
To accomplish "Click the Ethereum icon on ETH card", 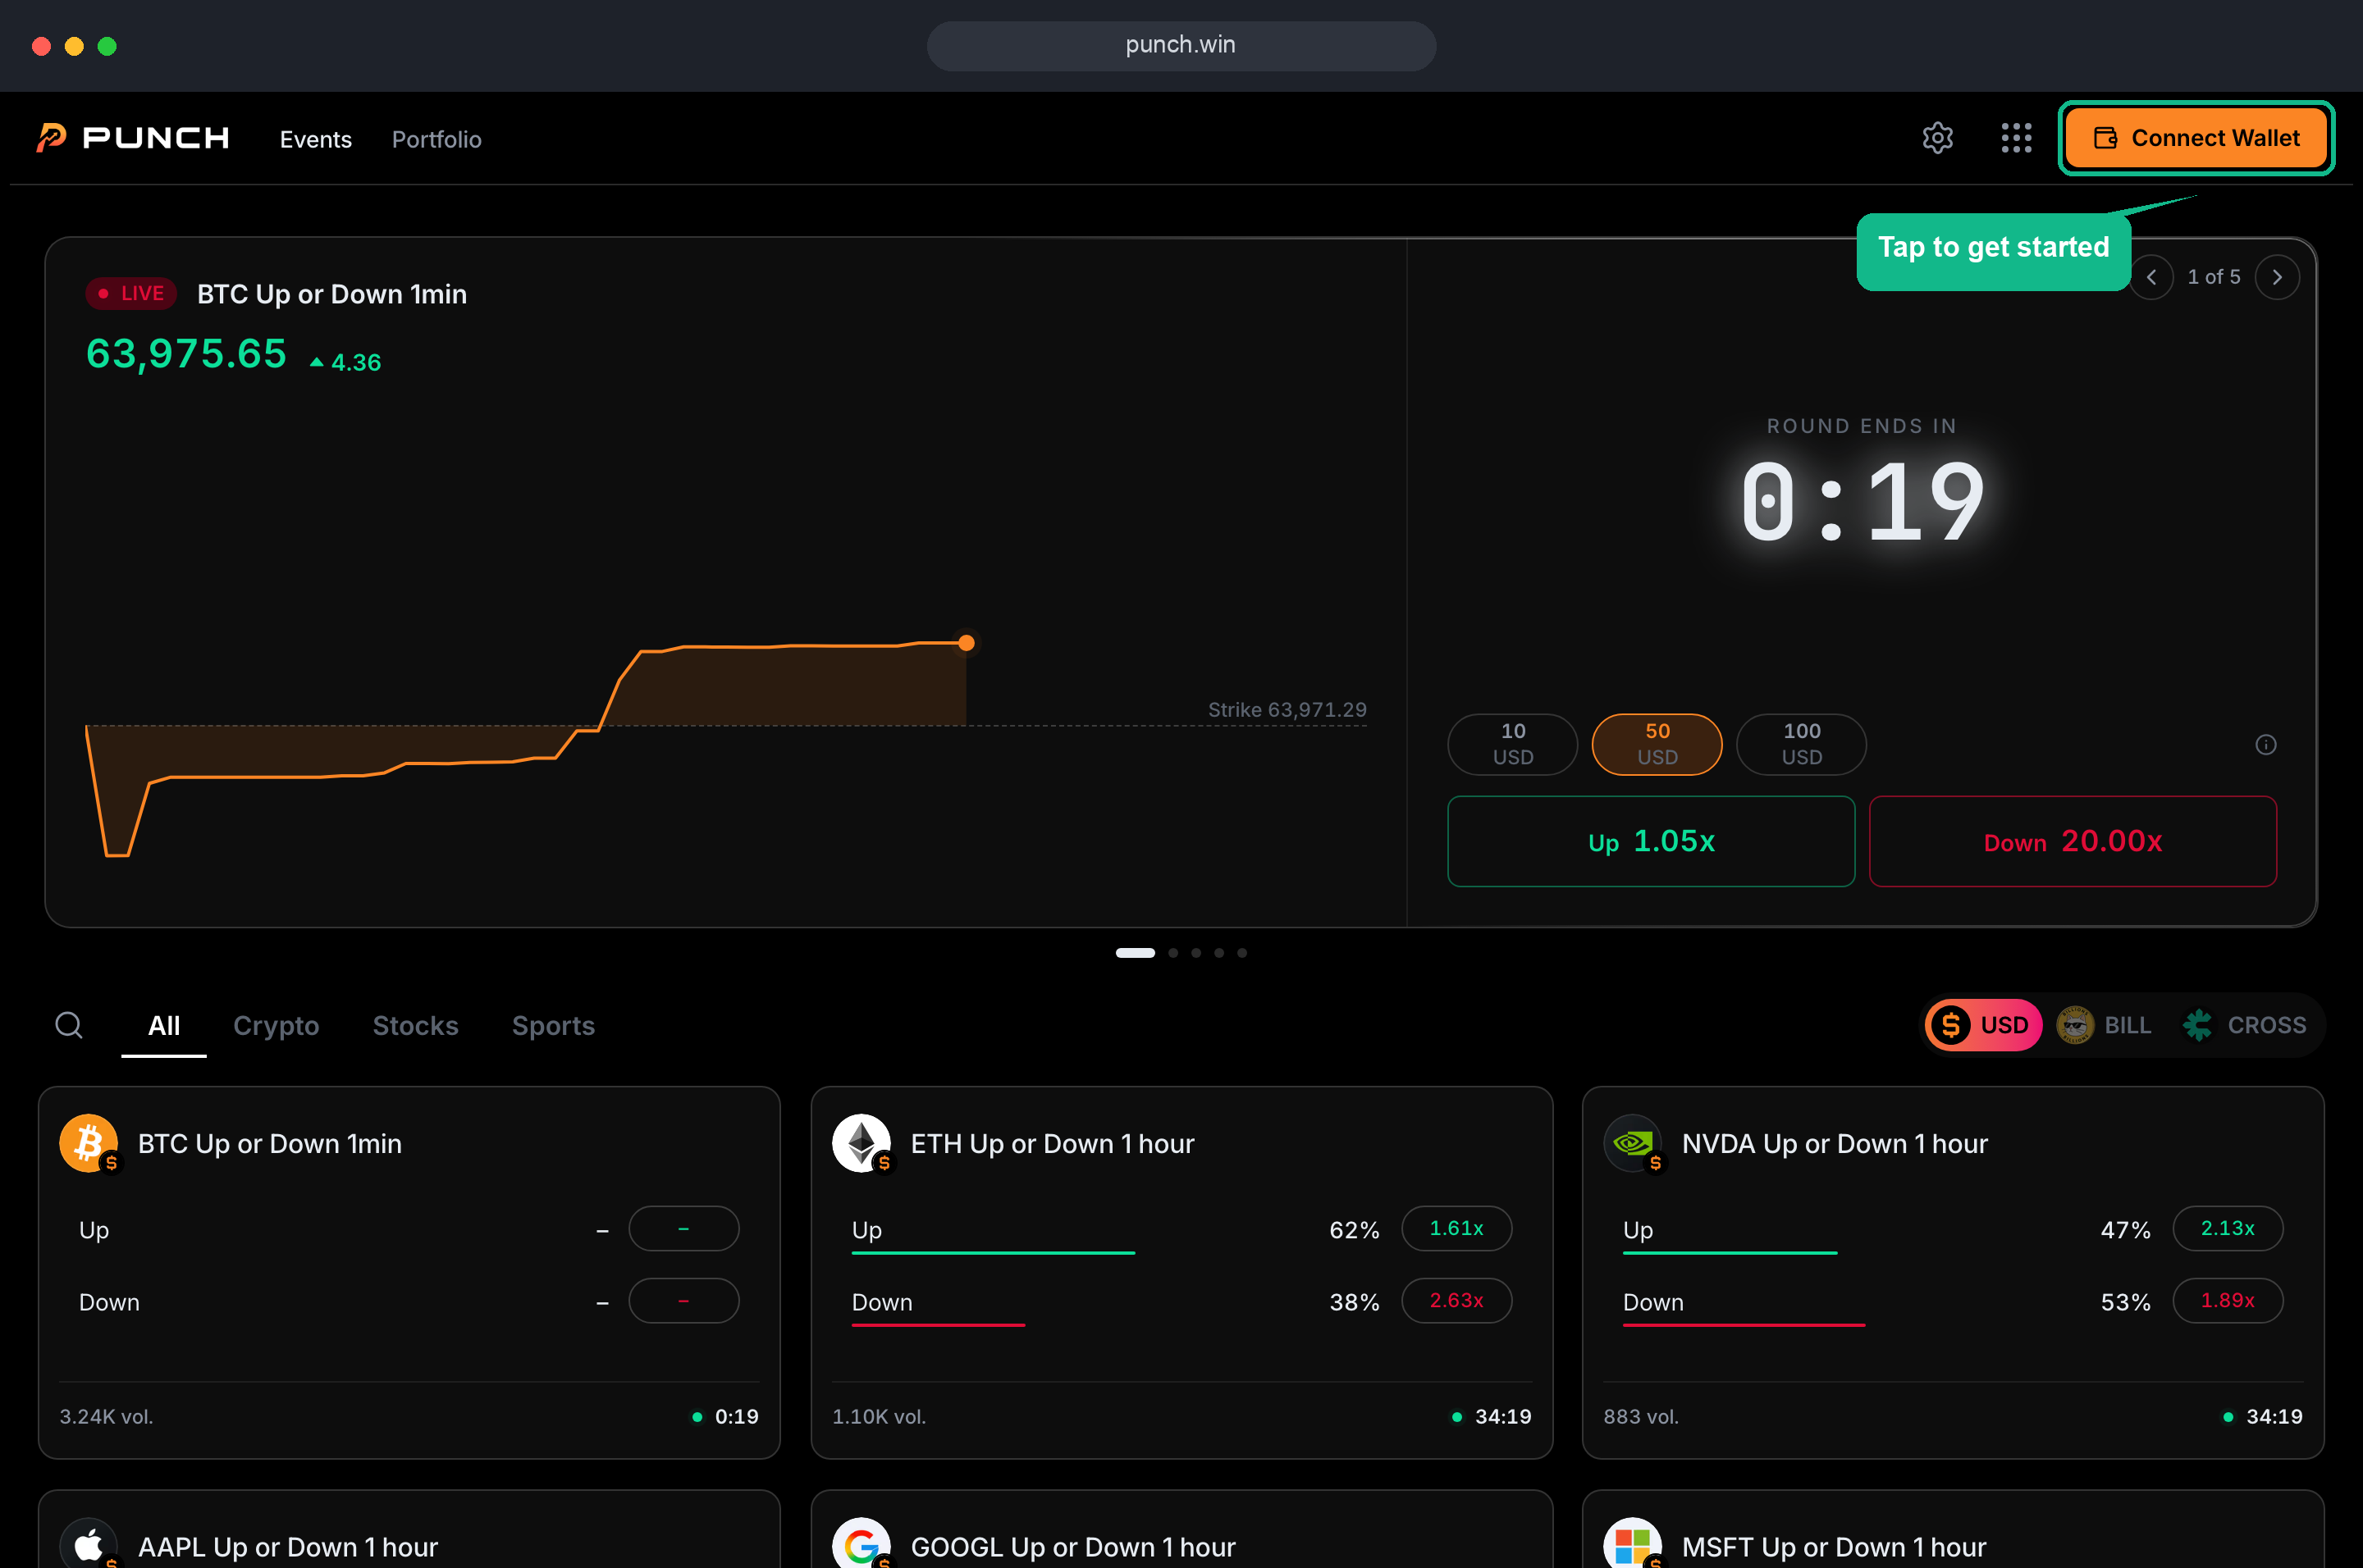I will tap(862, 1143).
